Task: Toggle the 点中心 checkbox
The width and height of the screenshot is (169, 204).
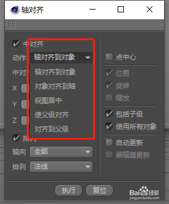Action: point(109,57)
